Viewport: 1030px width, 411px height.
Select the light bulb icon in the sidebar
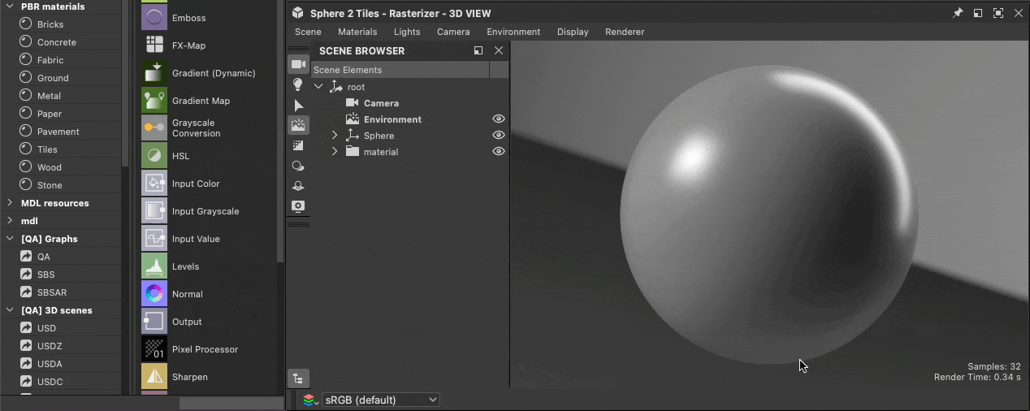(298, 84)
